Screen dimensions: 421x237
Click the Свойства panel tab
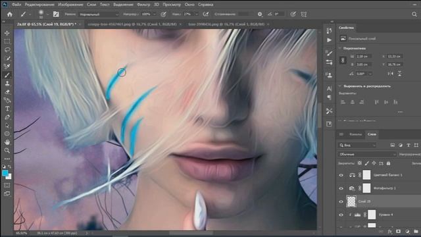pyautogui.click(x=346, y=28)
